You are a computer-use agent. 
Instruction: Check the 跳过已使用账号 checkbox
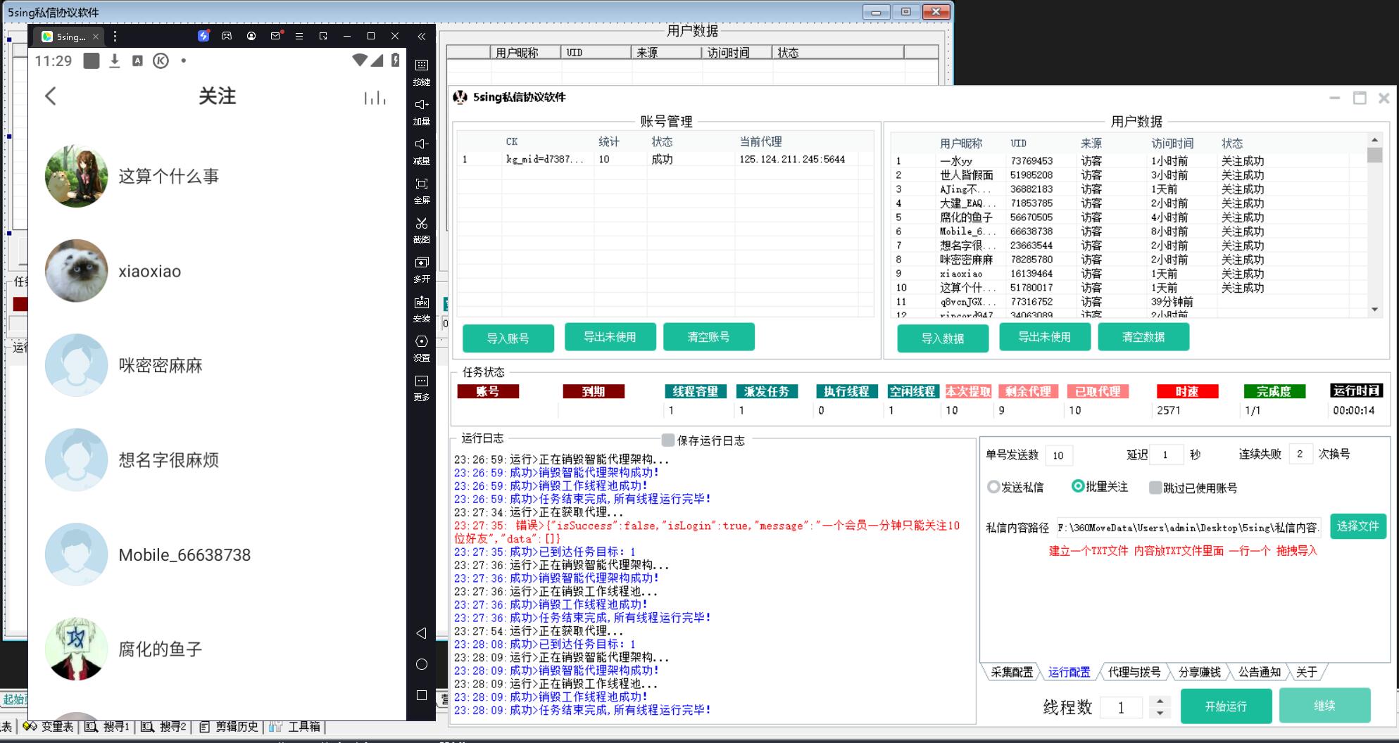pos(1155,488)
